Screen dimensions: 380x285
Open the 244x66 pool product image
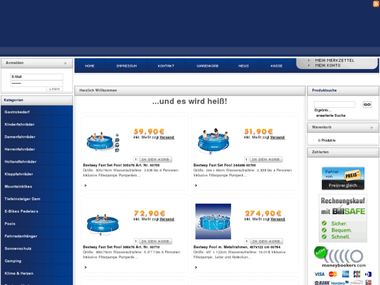coord(213,141)
